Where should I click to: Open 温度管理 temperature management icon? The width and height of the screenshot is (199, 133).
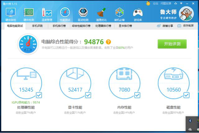point(47,14)
